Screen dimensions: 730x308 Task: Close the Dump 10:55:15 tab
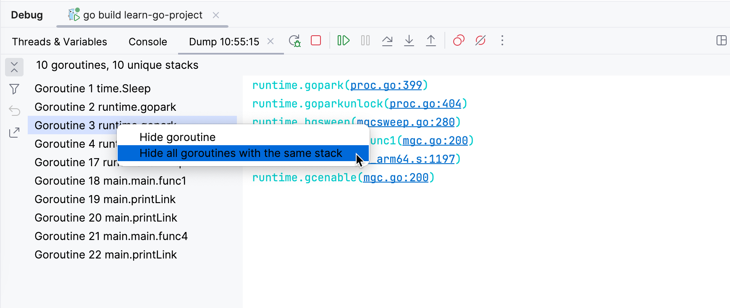coord(271,41)
